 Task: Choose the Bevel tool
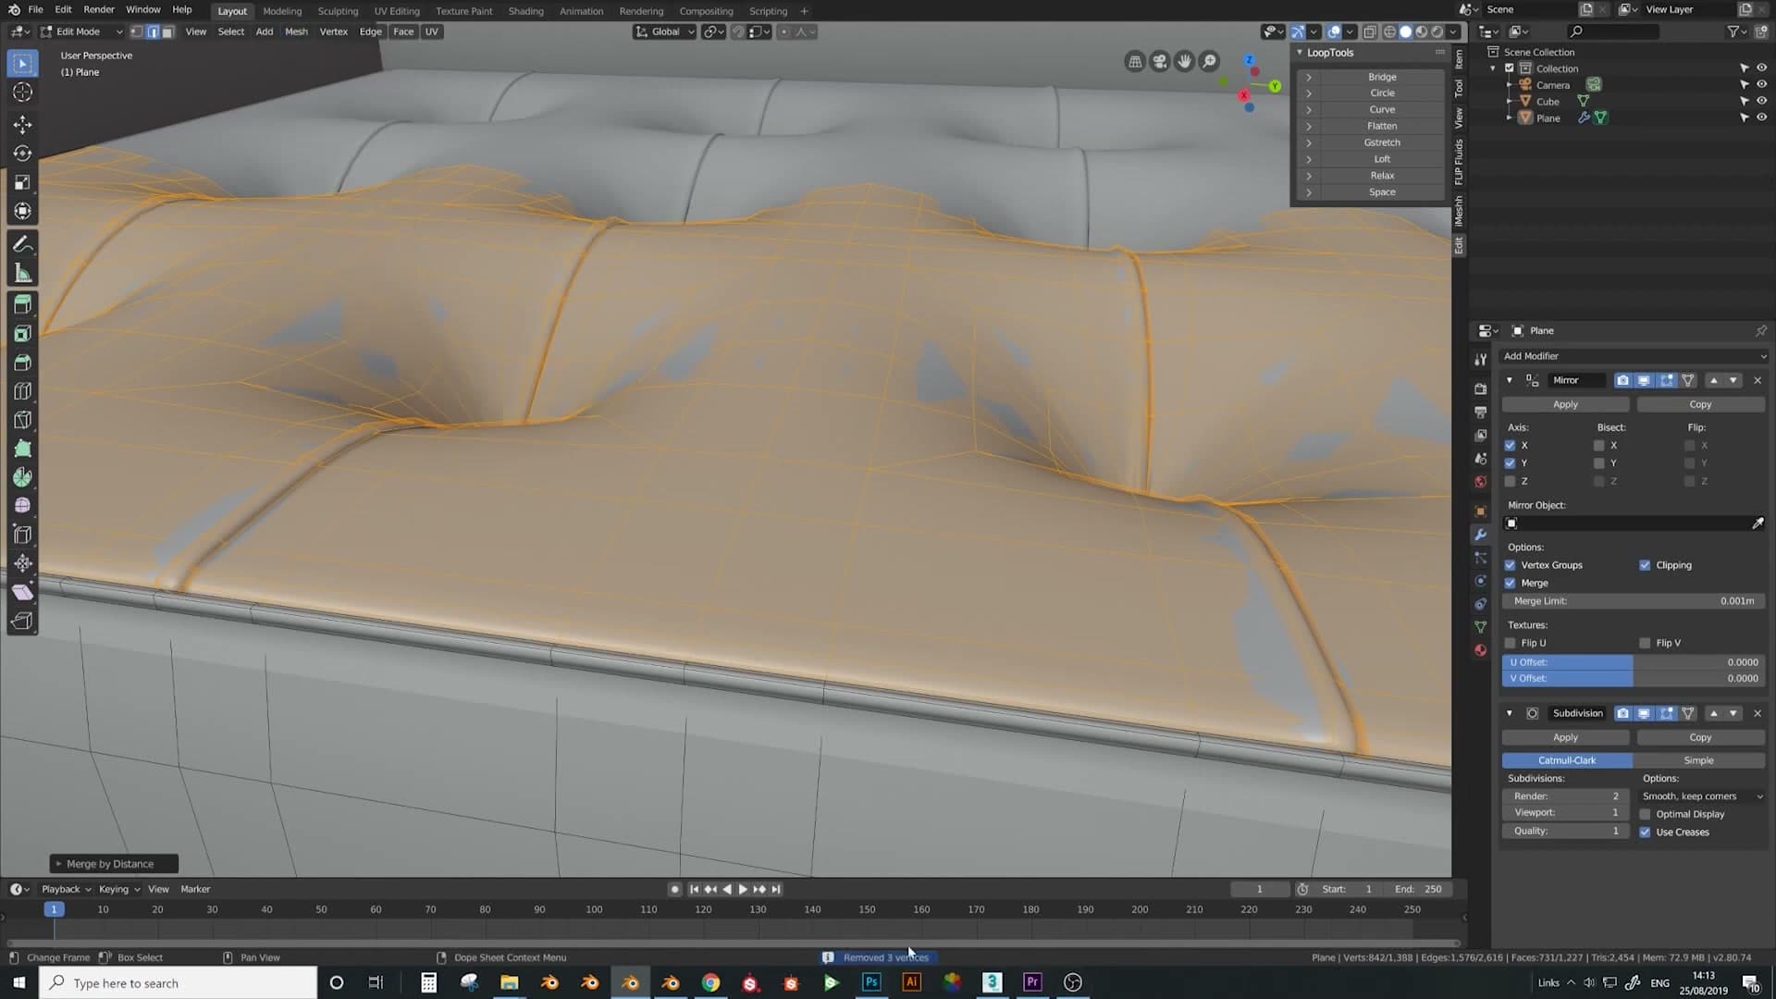[x=22, y=362]
